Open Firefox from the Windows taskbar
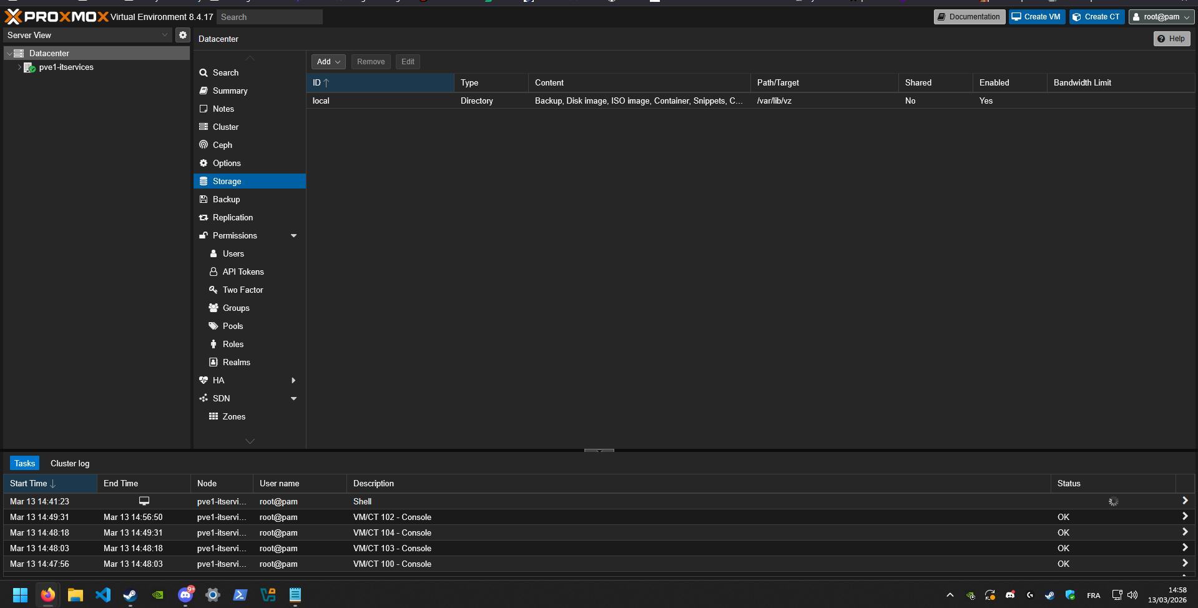The width and height of the screenshot is (1198, 608). coord(47,595)
